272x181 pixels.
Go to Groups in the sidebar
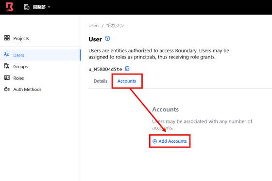(20, 67)
